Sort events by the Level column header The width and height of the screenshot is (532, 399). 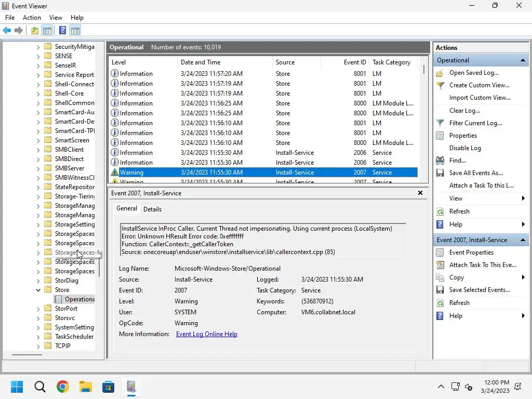143,62
